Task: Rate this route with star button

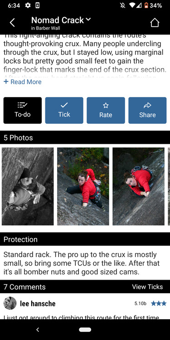Action: click(x=106, y=110)
